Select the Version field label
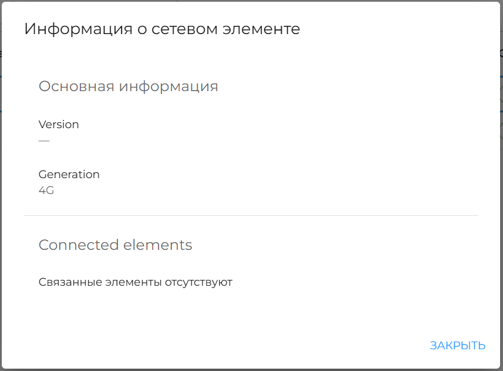Screen dimensions: 503x371 [x=59, y=124]
